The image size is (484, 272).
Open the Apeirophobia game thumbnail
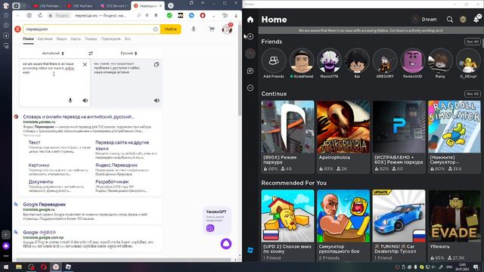[x=343, y=127]
